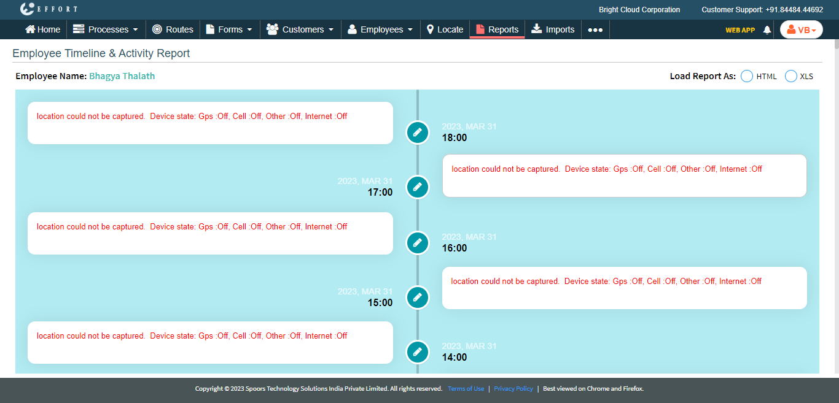839x403 pixels.
Task: Click the pencil icon at 16:00
Action: click(x=418, y=242)
